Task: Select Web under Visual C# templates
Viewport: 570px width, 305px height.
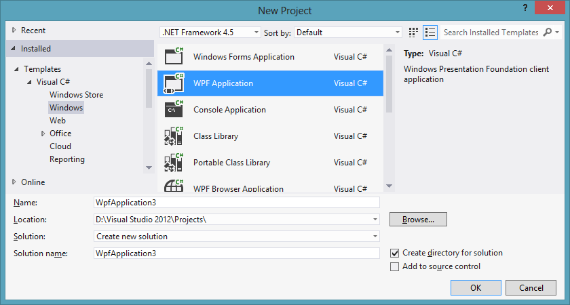Action: pyautogui.click(x=58, y=121)
